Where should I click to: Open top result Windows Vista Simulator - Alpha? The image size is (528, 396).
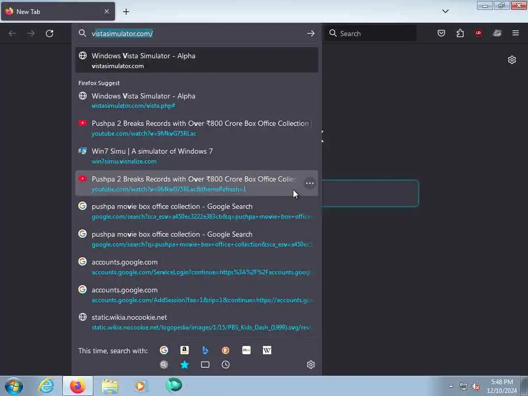point(196,60)
